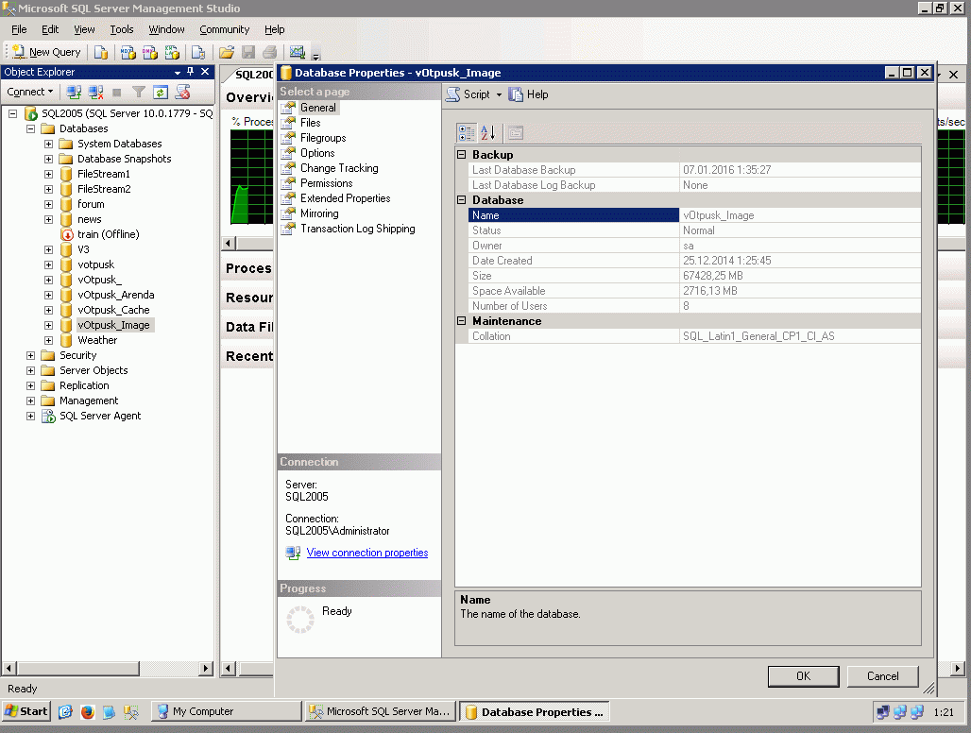Screen dimensions: 971x733
Task: Click View connection properties link
Action: (x=367, y=553)
